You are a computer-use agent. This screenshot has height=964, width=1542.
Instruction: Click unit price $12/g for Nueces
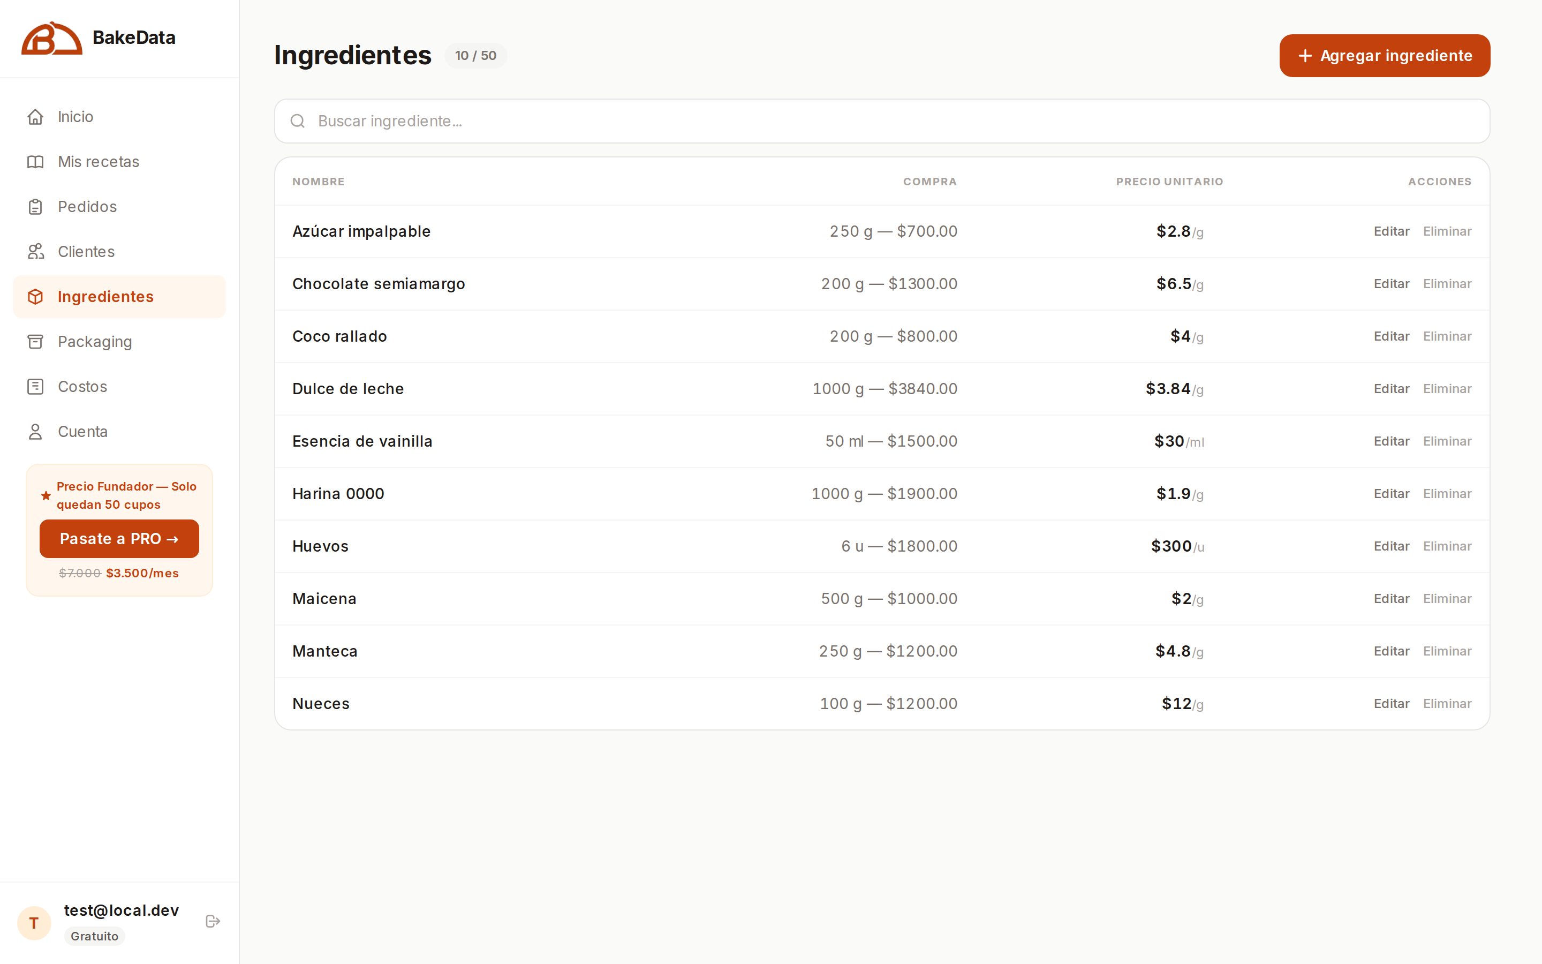1183,704
